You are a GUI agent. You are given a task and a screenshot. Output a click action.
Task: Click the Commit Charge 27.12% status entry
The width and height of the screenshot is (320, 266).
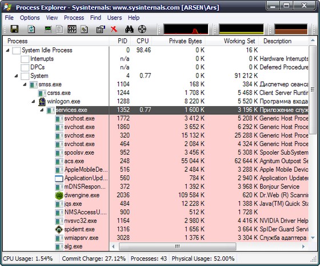point(94,259)
